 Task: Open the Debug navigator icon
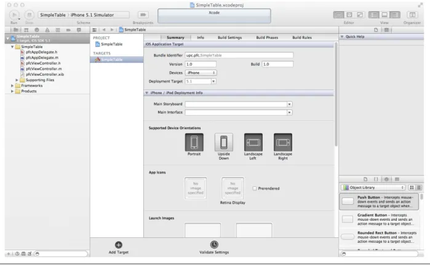point(58,30)
